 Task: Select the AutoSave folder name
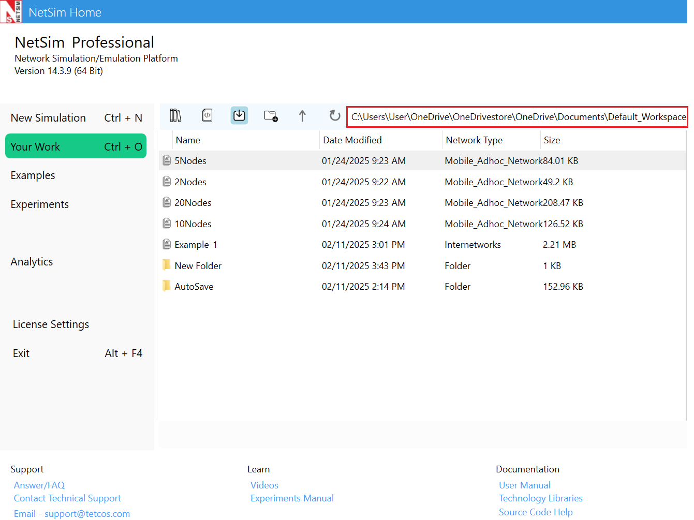[194, 287]
